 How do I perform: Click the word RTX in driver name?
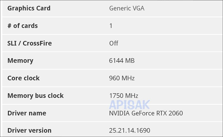pos(162,113)
